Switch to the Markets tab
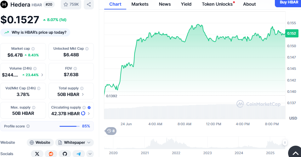301x157 pixels. click(140, 4)
